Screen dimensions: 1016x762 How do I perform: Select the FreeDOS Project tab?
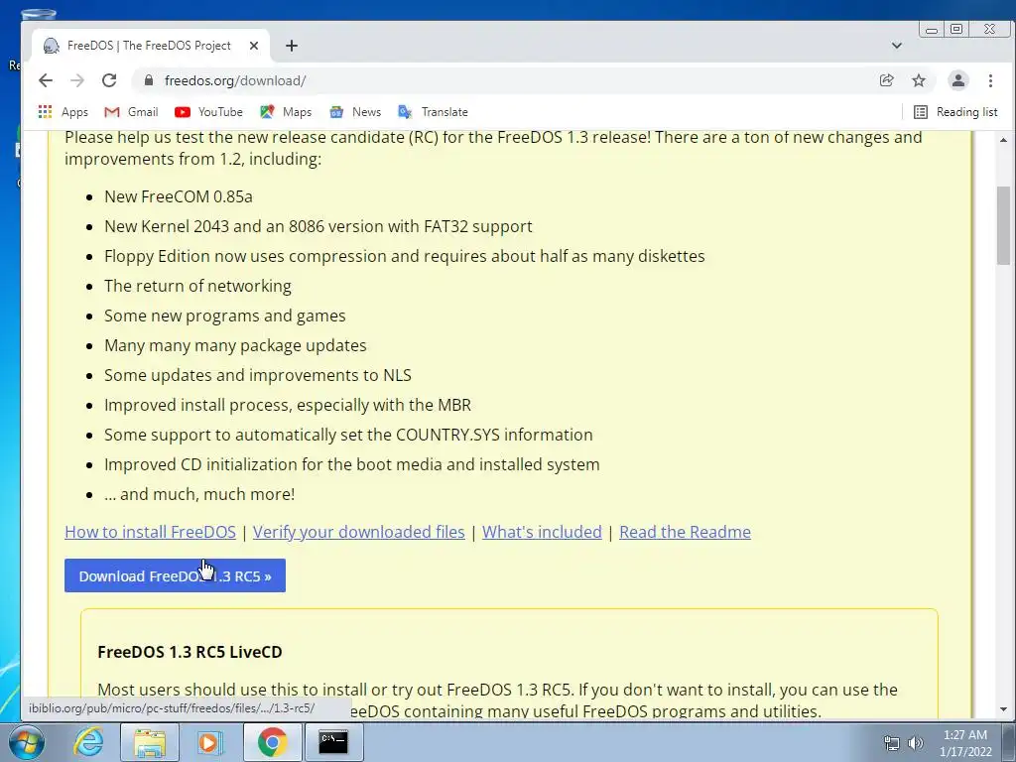click(x=149, y=46)
